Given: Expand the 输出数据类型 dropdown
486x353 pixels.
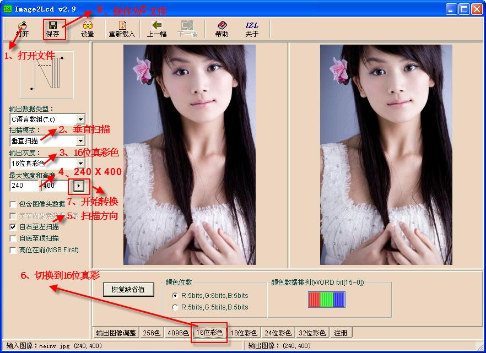Looking at the screenshot, I should click(x=80, y=119).
